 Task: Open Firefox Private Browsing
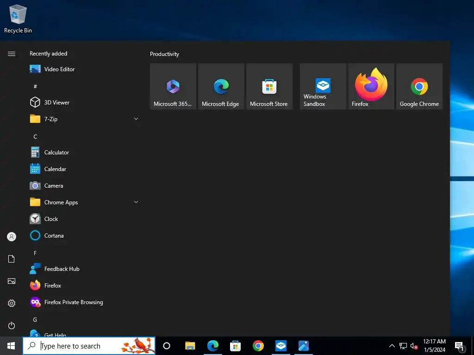[84, 302]
